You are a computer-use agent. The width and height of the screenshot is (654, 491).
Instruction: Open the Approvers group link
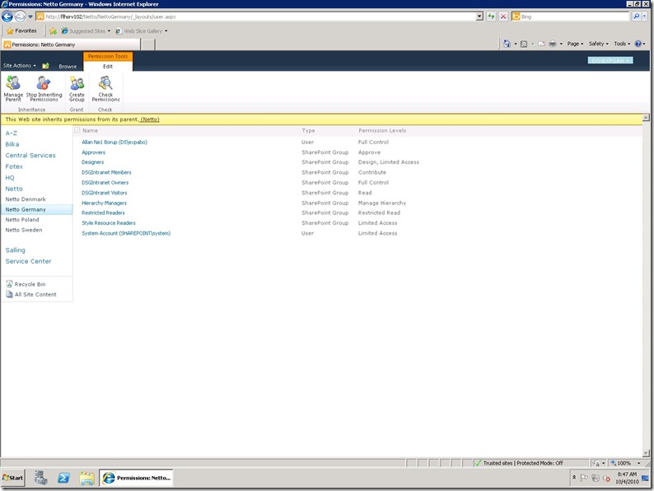pyautogui.click(x=93, y=152)
